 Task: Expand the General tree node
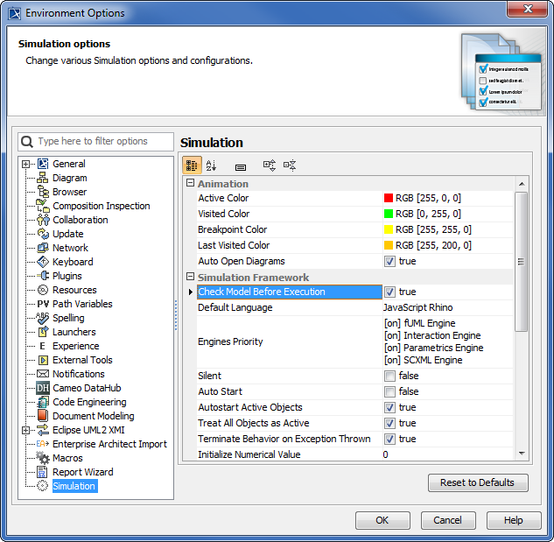(25, 164)
